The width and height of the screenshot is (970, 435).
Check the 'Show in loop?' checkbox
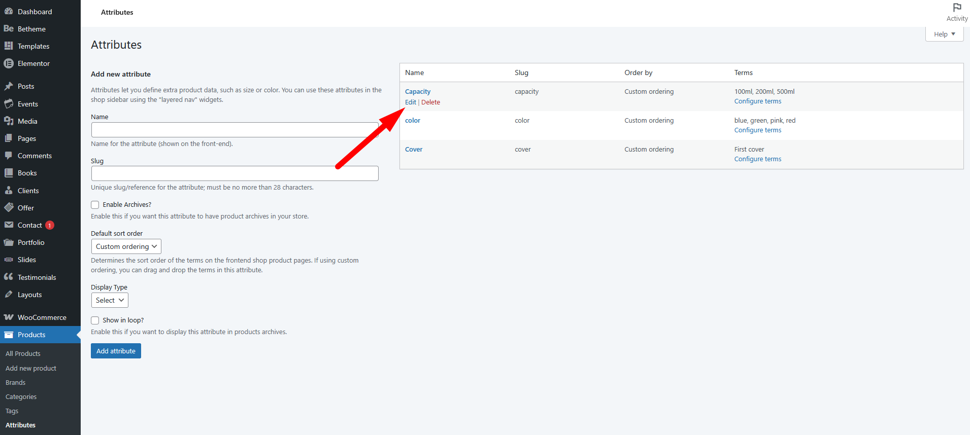click(95, 320)
